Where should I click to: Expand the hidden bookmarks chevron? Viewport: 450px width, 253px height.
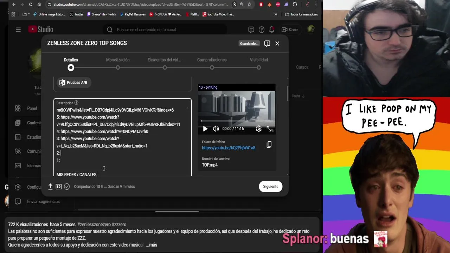click(276, 14)
